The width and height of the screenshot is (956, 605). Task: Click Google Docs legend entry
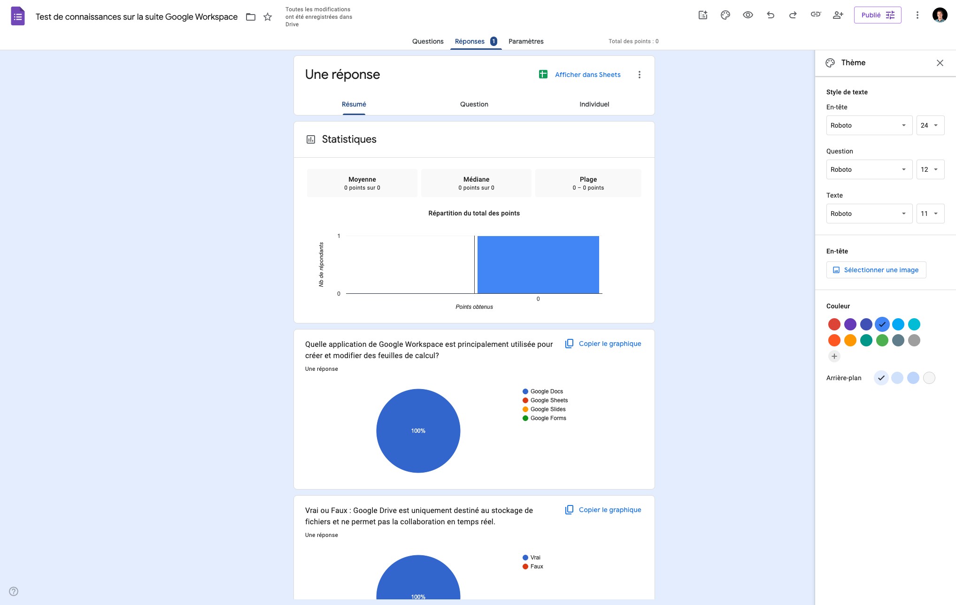tap(543, 391)
